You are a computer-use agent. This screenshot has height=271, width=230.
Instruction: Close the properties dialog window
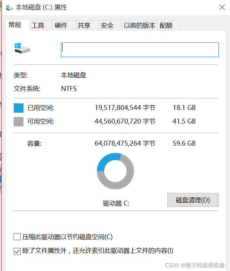pos(222,7)
